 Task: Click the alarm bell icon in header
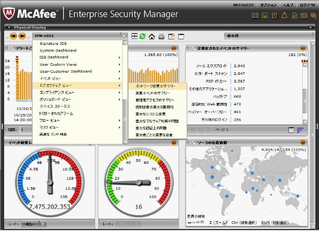[284, 16]
